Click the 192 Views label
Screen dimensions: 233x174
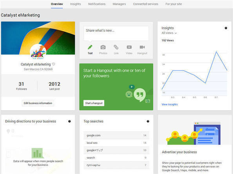click(168, 40)
